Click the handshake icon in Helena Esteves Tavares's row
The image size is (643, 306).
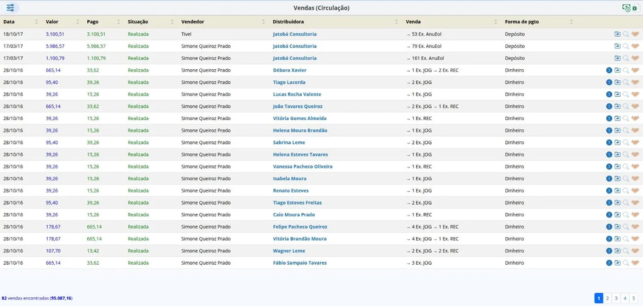pyautogui.click(x=635, y=155)
